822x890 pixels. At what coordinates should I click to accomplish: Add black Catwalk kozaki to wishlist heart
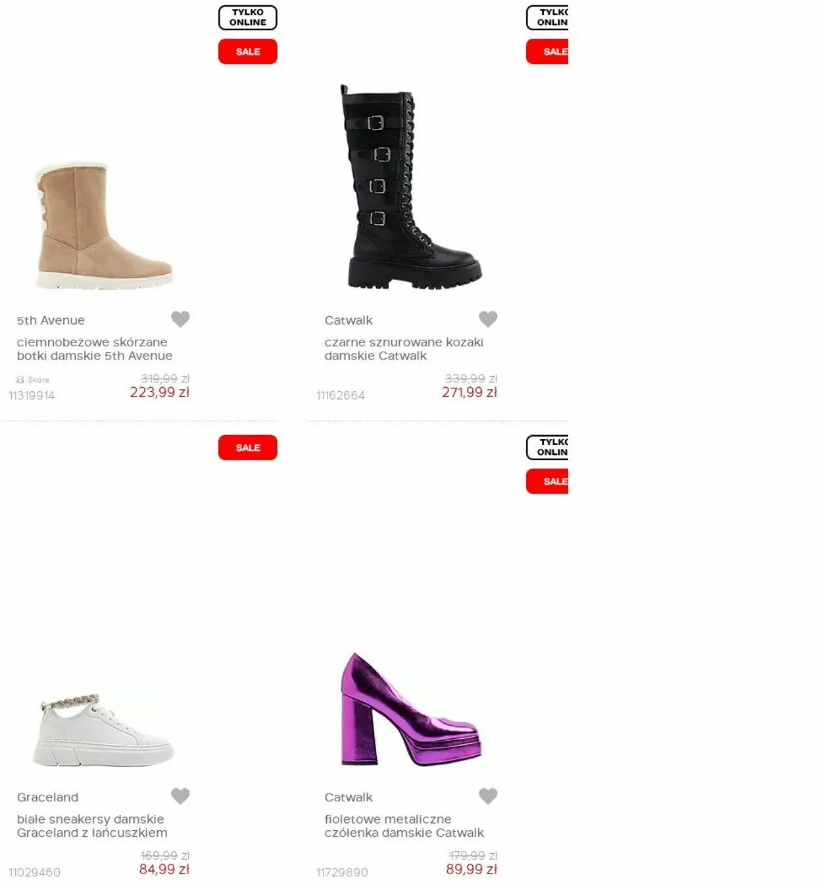(488, 319)
